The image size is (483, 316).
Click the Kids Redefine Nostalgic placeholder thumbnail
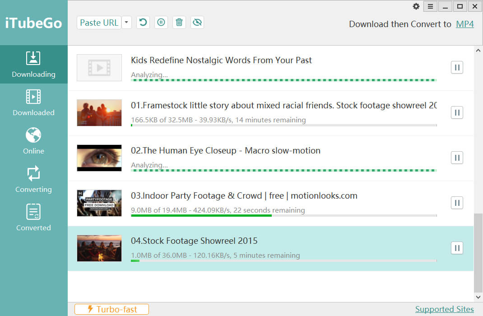[x=99, y=68]
